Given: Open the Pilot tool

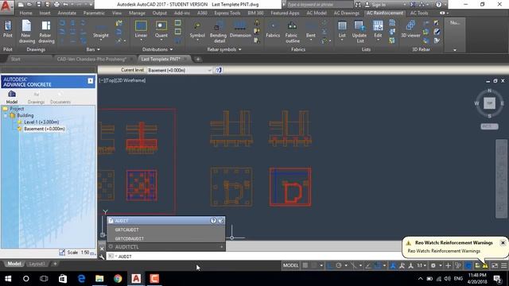Looking at the screenshot, I should 8,29.
